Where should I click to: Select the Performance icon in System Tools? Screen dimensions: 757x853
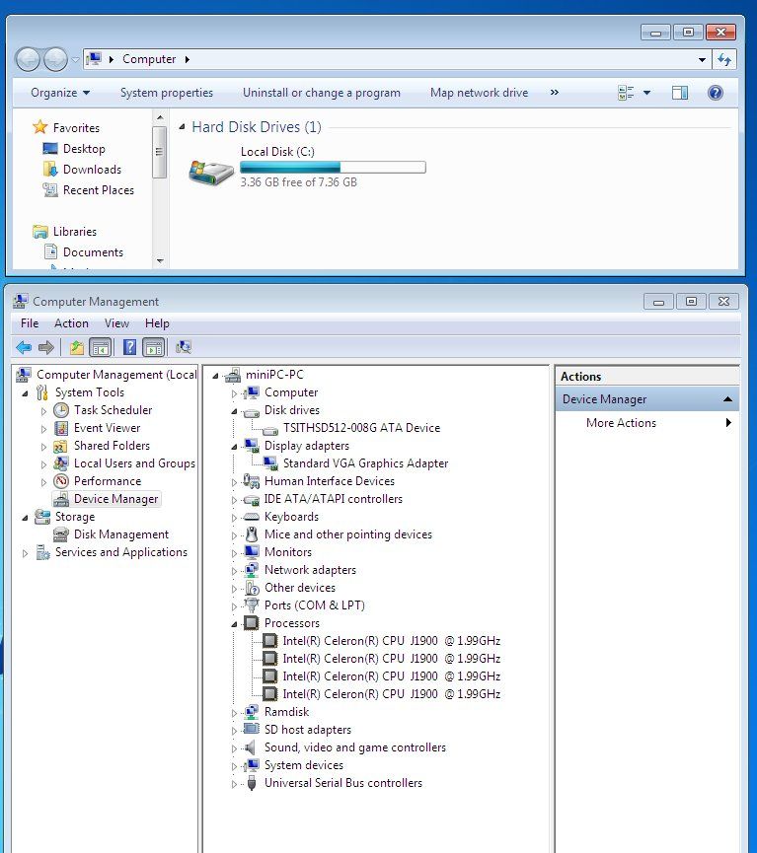click(61, 481)
